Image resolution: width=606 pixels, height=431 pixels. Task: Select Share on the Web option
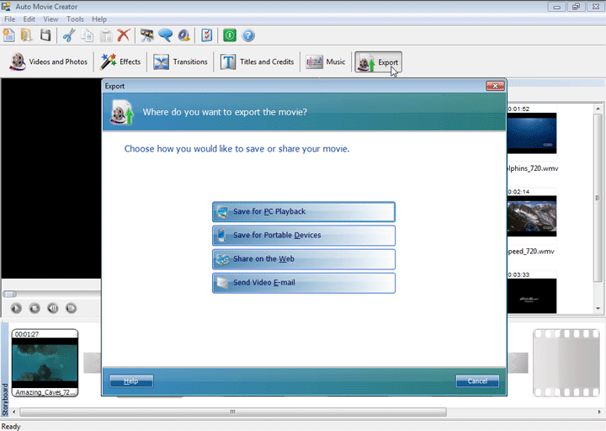click(x=303, y=259)
